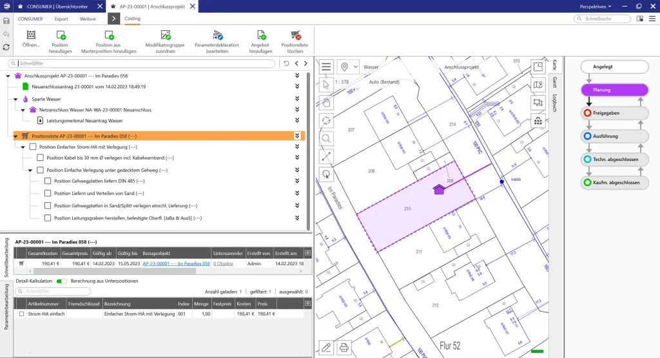Open the Export menu
Screen dimensions: 660x358
pyautogui.click(x=61, y=19)
